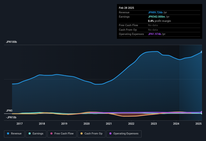Click the 2023 x-axis label
This screenshot has height=141, width=206.
pos(154,124)
